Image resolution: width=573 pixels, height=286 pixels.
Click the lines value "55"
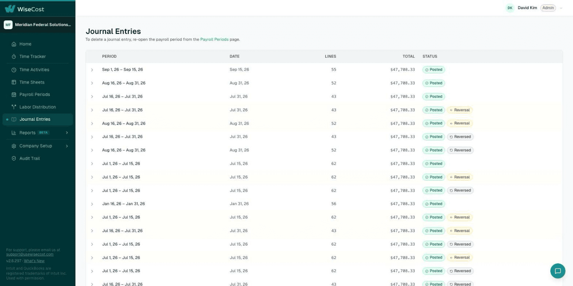pos(334,70)
